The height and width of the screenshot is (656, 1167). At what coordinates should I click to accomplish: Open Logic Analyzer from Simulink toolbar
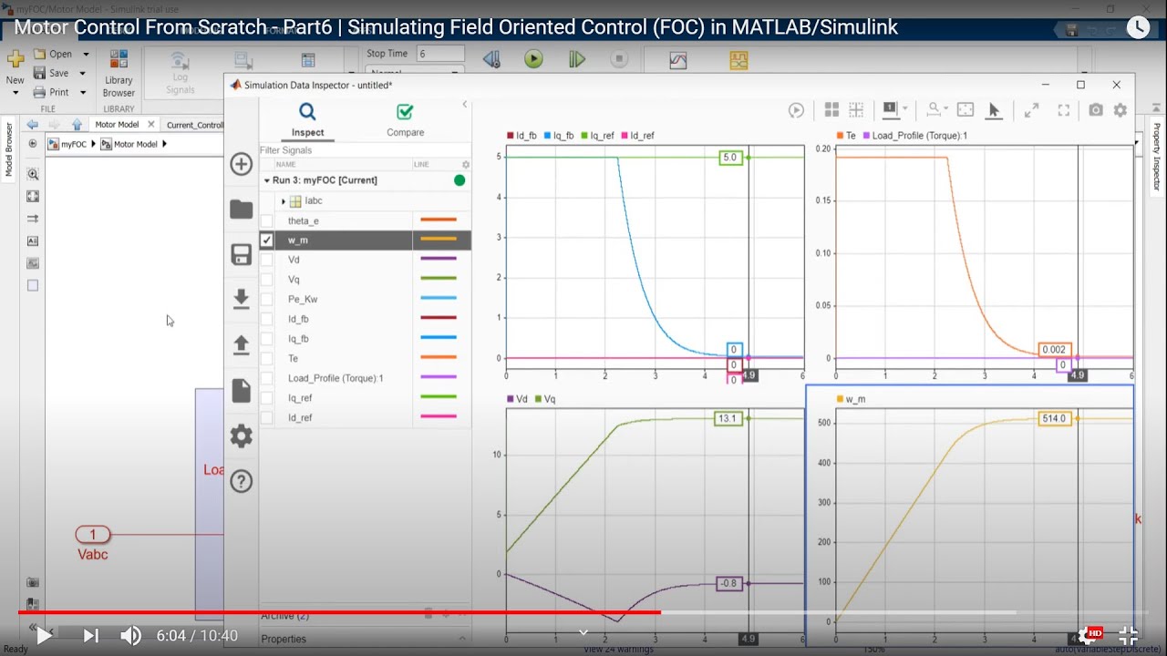(738, 61)
